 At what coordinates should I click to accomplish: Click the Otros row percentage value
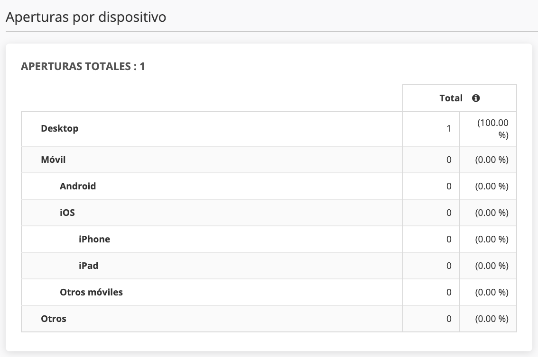pyautogui.click(x=492, y=319)
